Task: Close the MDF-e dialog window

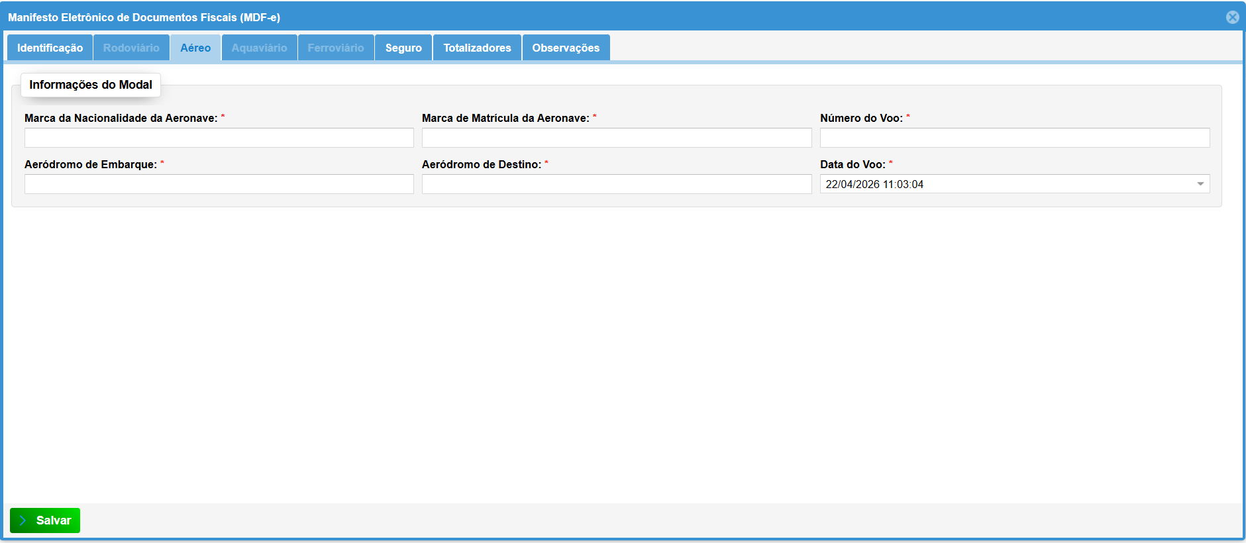Action: (x=1232, y=17)
